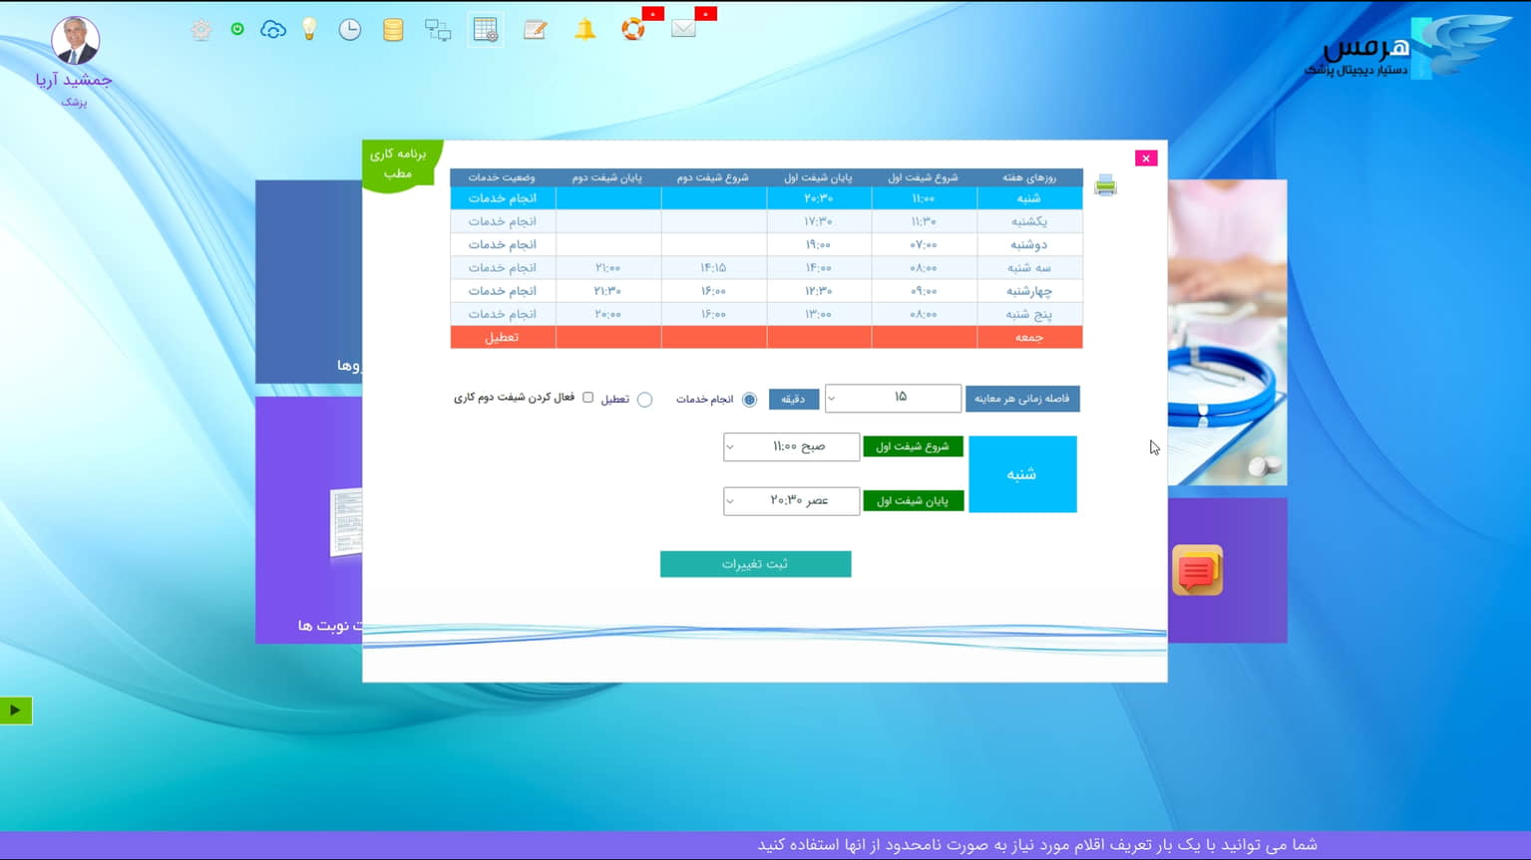Click the lifebuoy support icon

(x=633, y=30)
